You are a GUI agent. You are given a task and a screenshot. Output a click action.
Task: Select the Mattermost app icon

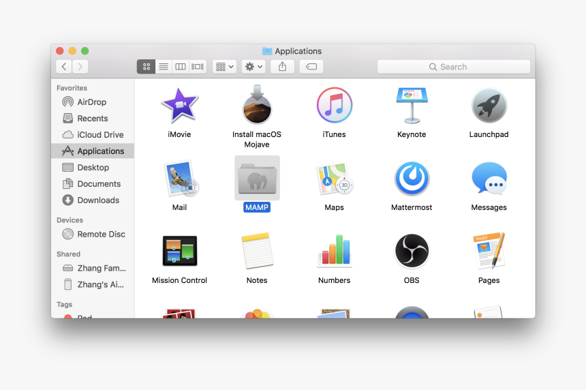point(412,179)
